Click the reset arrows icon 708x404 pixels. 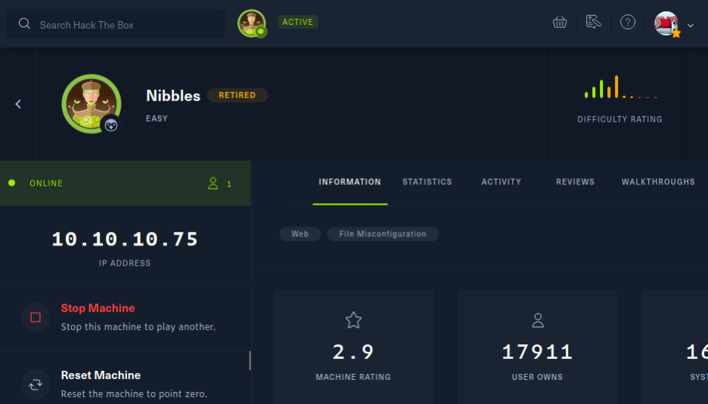[36, 384]
